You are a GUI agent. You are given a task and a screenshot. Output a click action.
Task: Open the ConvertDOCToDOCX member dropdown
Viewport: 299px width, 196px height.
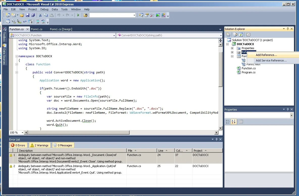point(221,35)
